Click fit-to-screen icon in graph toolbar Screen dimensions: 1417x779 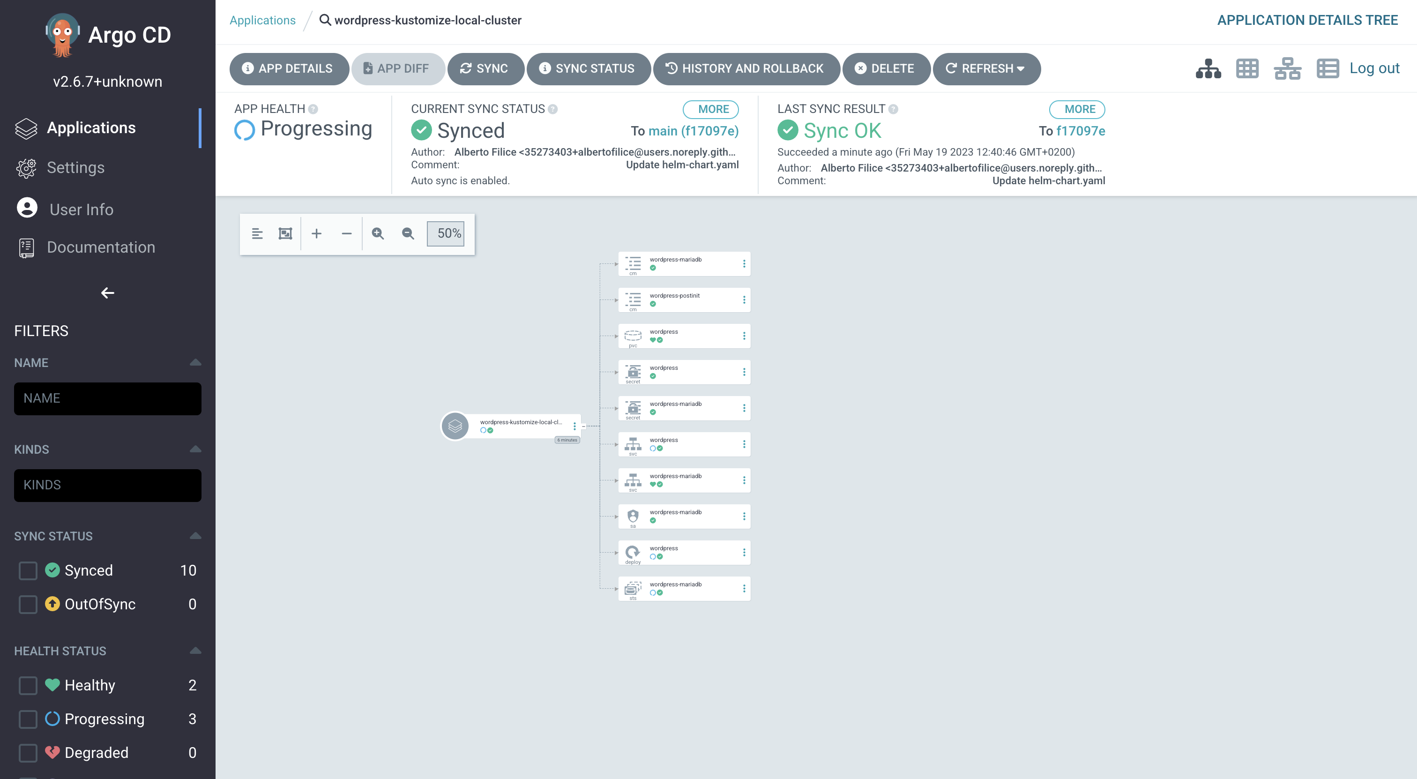click(x=285, y=234)
